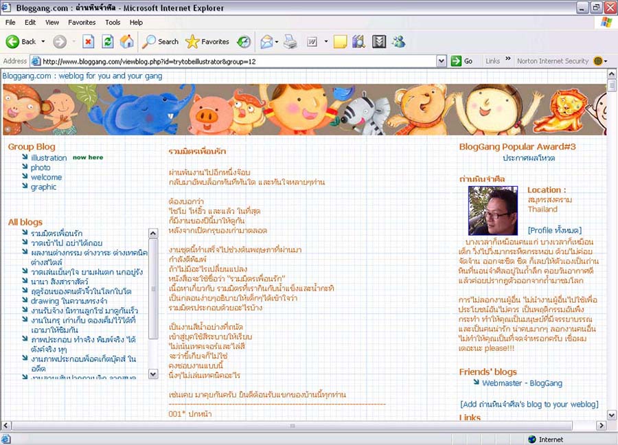The width and height of the screenshot is (618, 445).
Task: Click the Links toolbar label
Action: click(492, 61)
